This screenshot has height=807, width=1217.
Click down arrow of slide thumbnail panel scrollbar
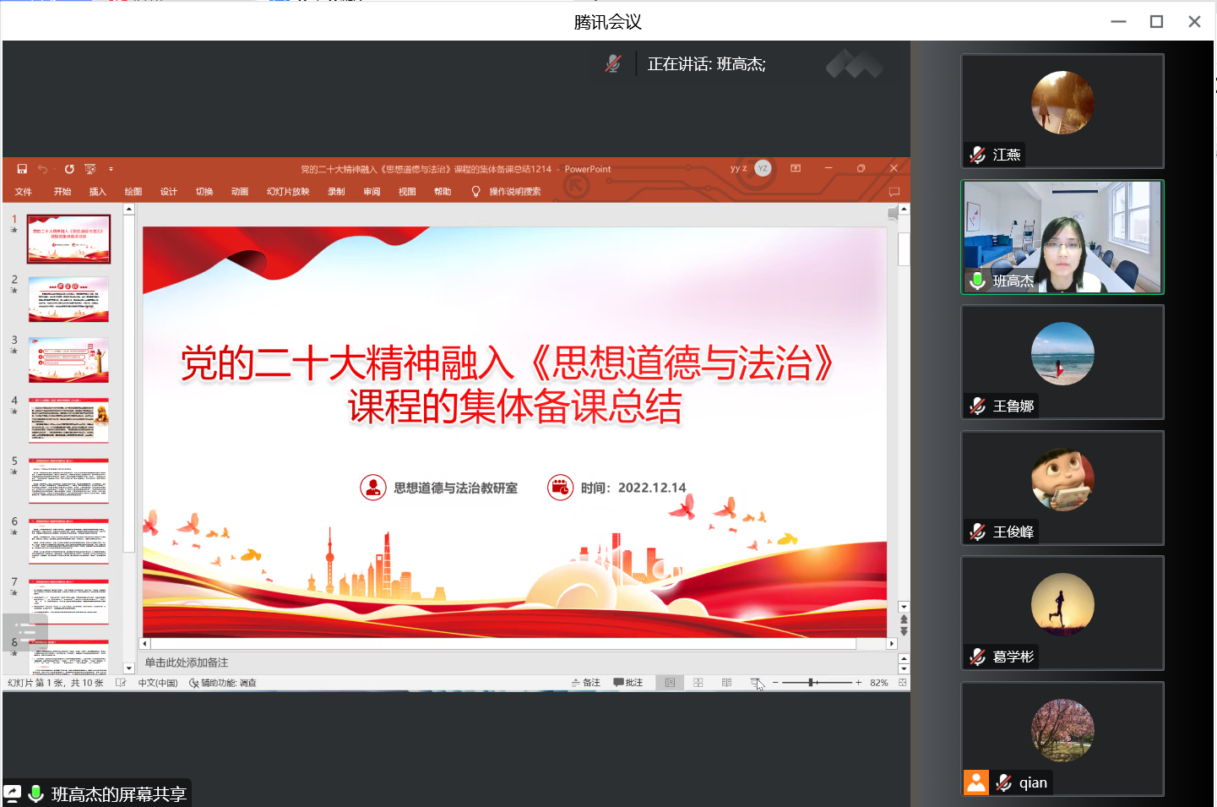click(x=129, y=668)
